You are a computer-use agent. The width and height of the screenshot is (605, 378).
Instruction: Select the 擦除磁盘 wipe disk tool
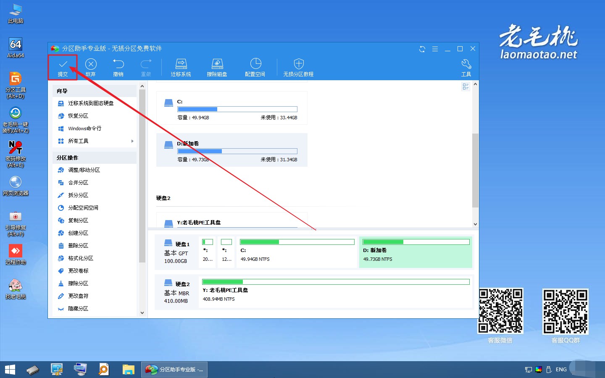tap(217, 67)
